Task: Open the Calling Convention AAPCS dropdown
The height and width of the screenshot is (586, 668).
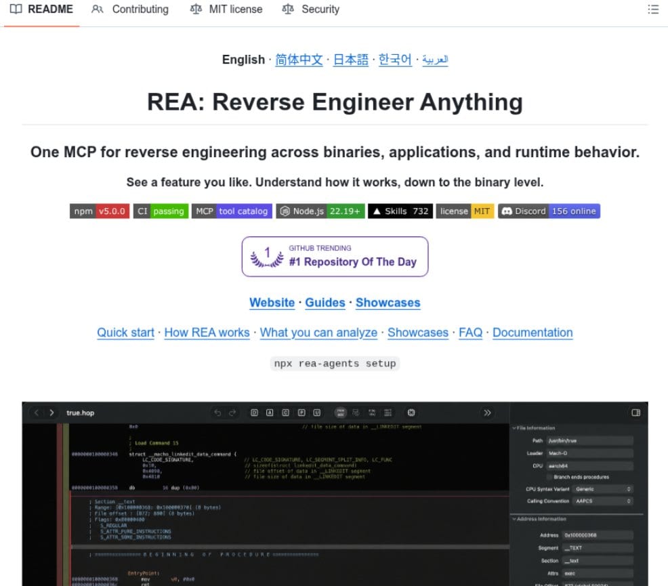Action: pyautogui.click(x=602, y=501)
